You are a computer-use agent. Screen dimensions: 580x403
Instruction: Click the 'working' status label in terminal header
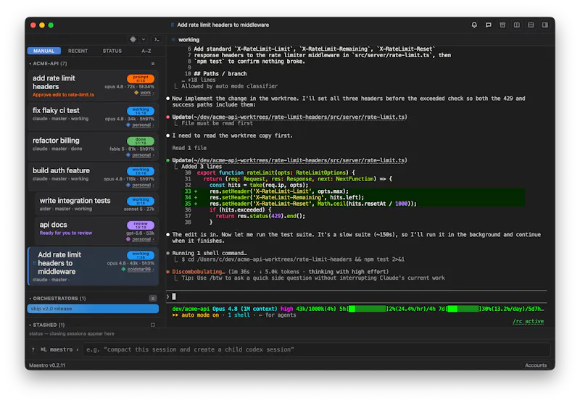coord(188,40)
